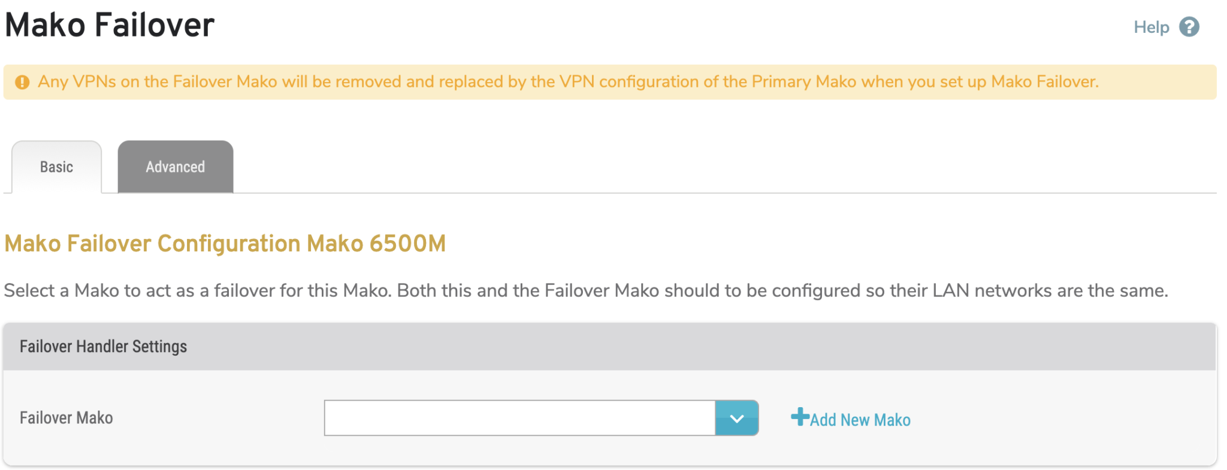Screen dimensions: 1227x470
Task: Click the Mako Failover page title
Action: (x=109, y=25)
